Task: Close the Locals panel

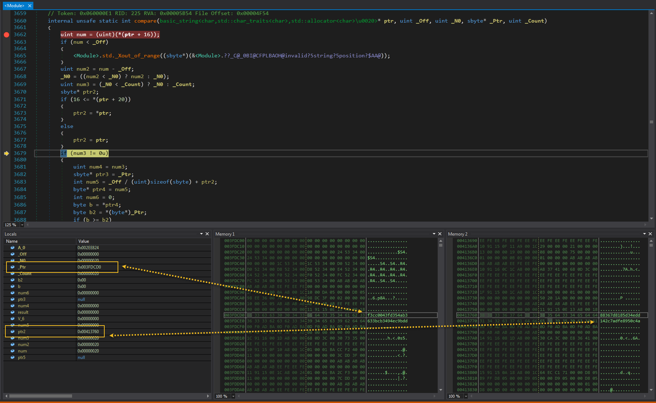Action: coord(207,234)
